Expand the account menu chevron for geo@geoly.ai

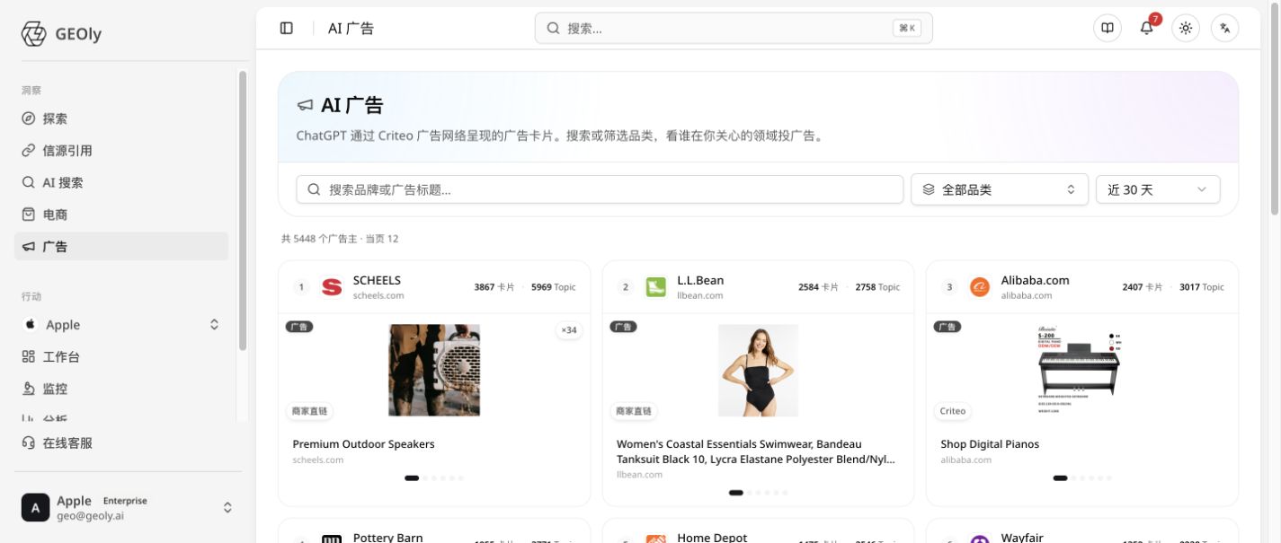[x=227, y=507]
